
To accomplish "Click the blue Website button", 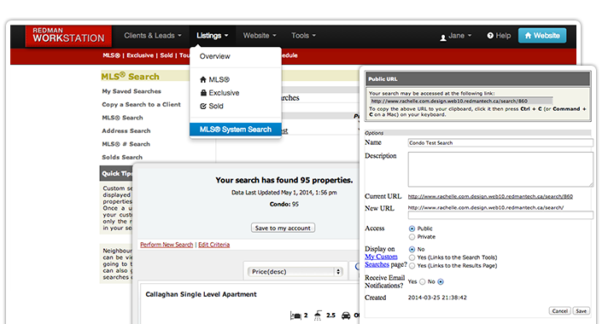I will pos(542,36).
